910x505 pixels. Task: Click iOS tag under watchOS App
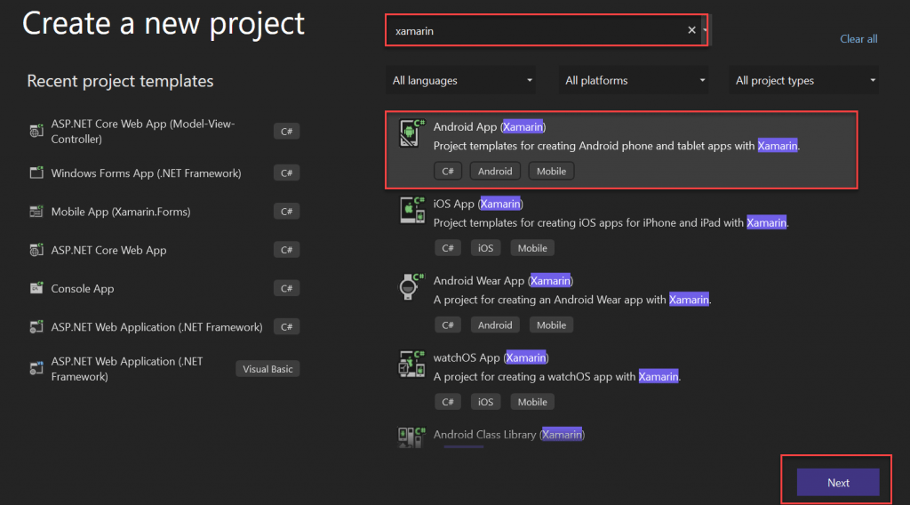(x=485, y=402)
